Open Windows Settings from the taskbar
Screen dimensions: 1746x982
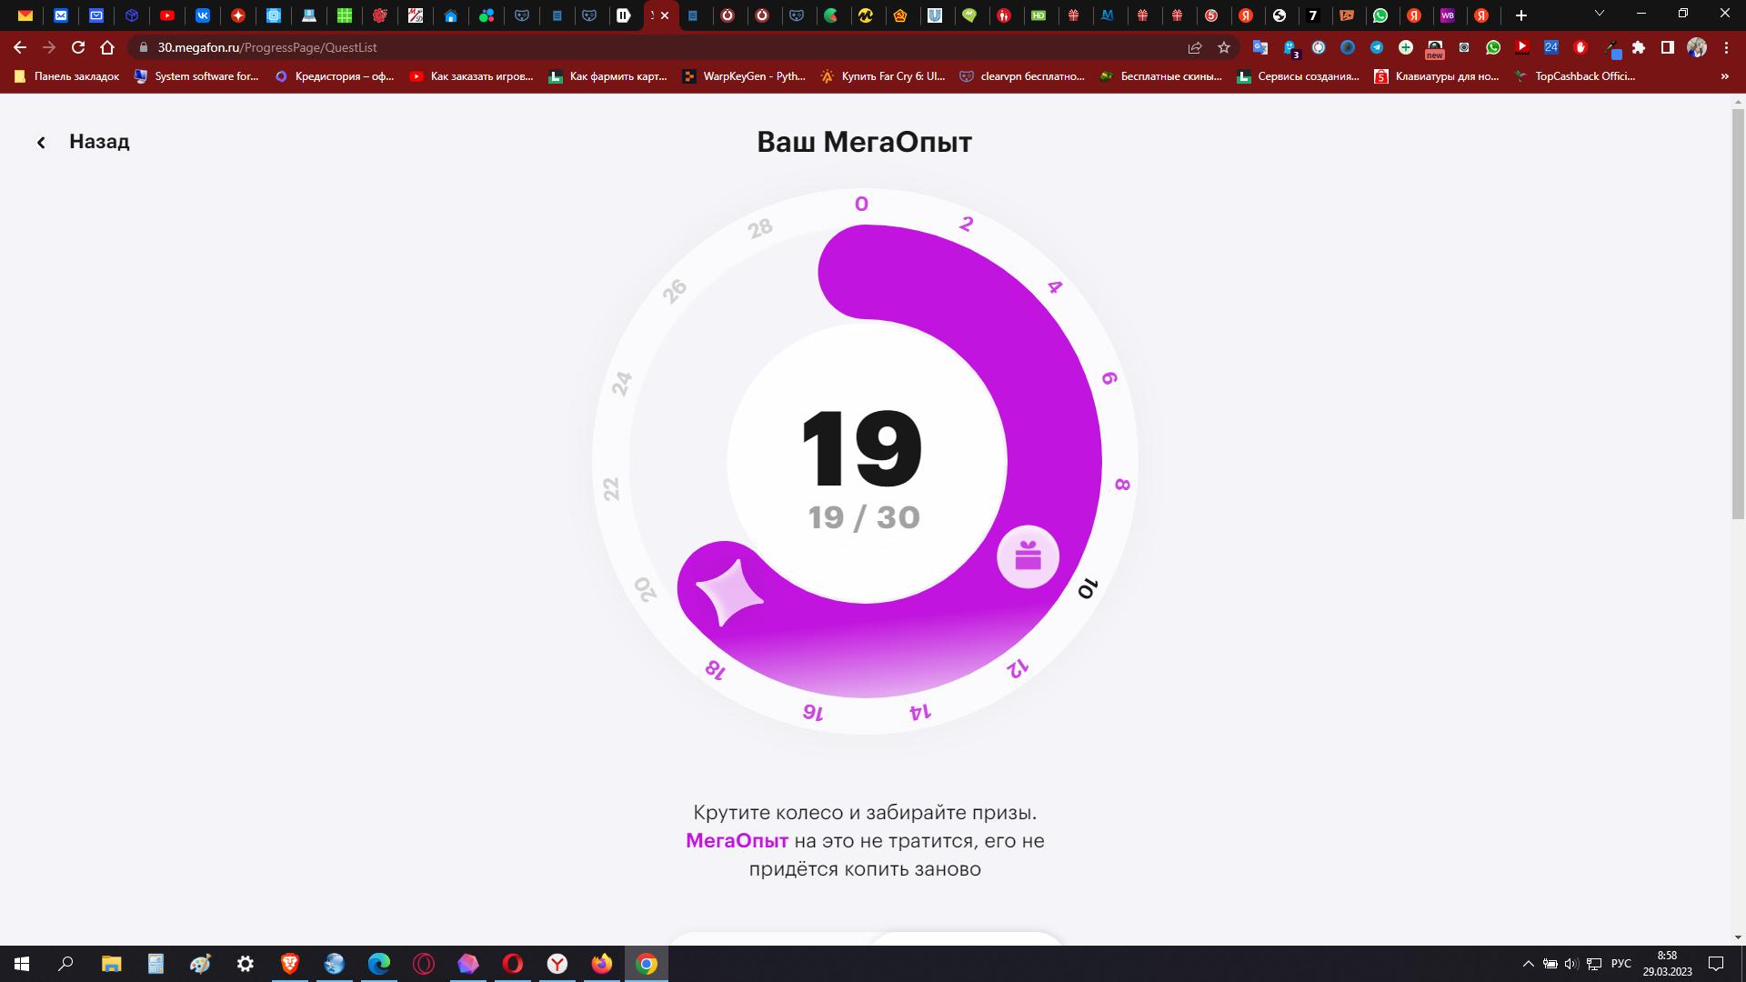[x=246, y=964]
